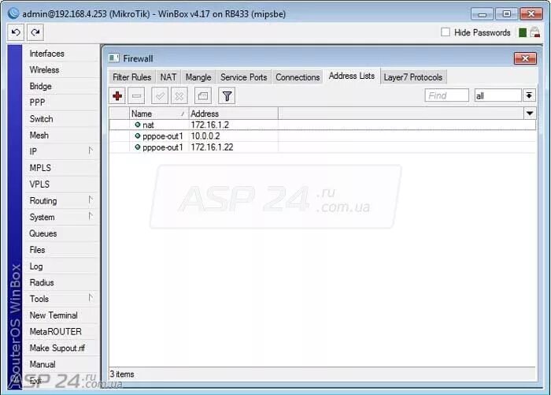Close the Firewall window
Image resolution: width=551 pixels, height=395 pixels.
(525, 58)
